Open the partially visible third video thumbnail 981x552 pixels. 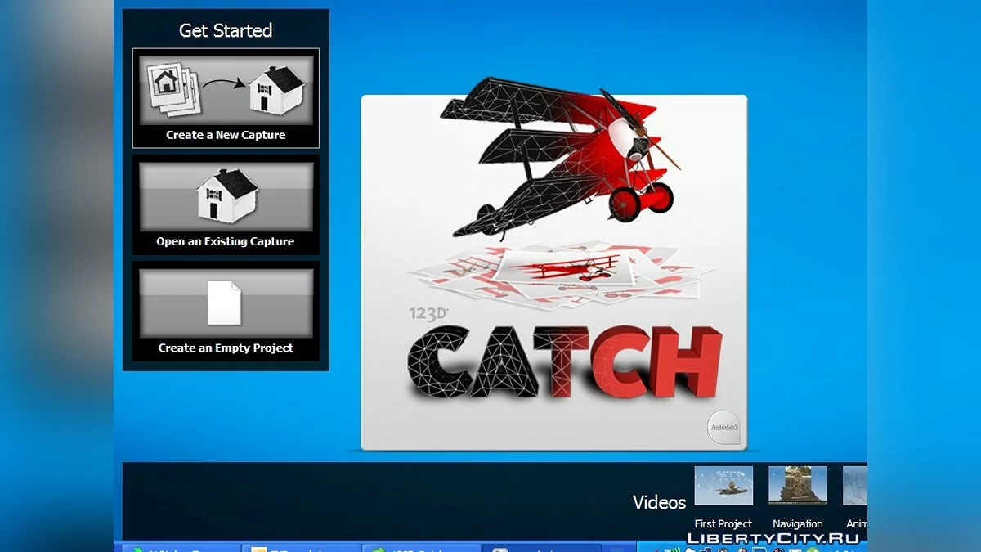[854, 486]
